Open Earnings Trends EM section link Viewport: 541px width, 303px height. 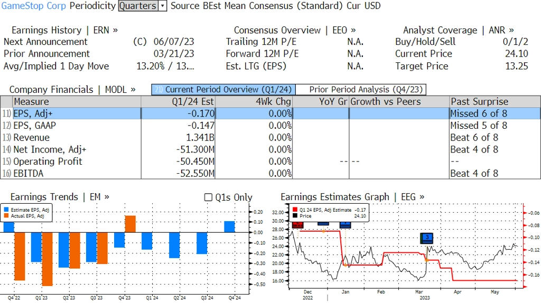(60, 197)
